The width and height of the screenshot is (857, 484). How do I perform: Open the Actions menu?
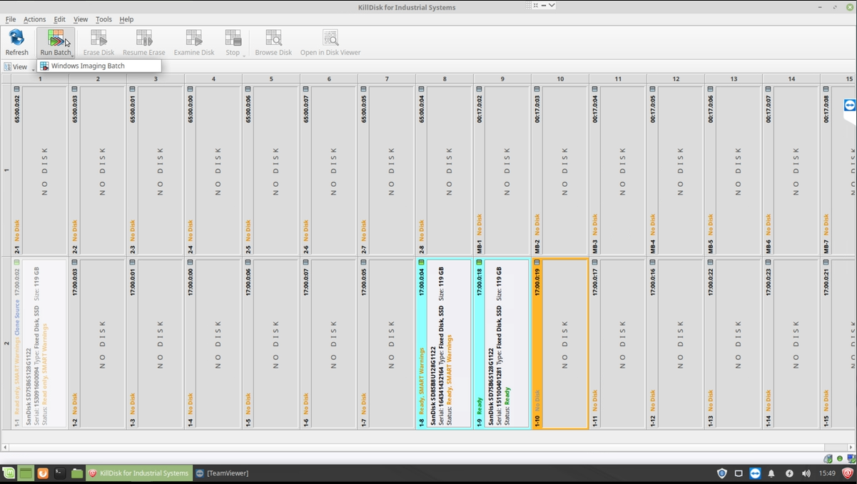click(34, 19)
